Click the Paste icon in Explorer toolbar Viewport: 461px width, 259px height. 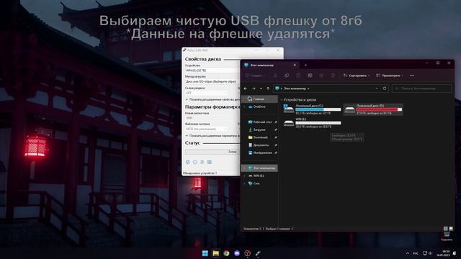point(298,76)
